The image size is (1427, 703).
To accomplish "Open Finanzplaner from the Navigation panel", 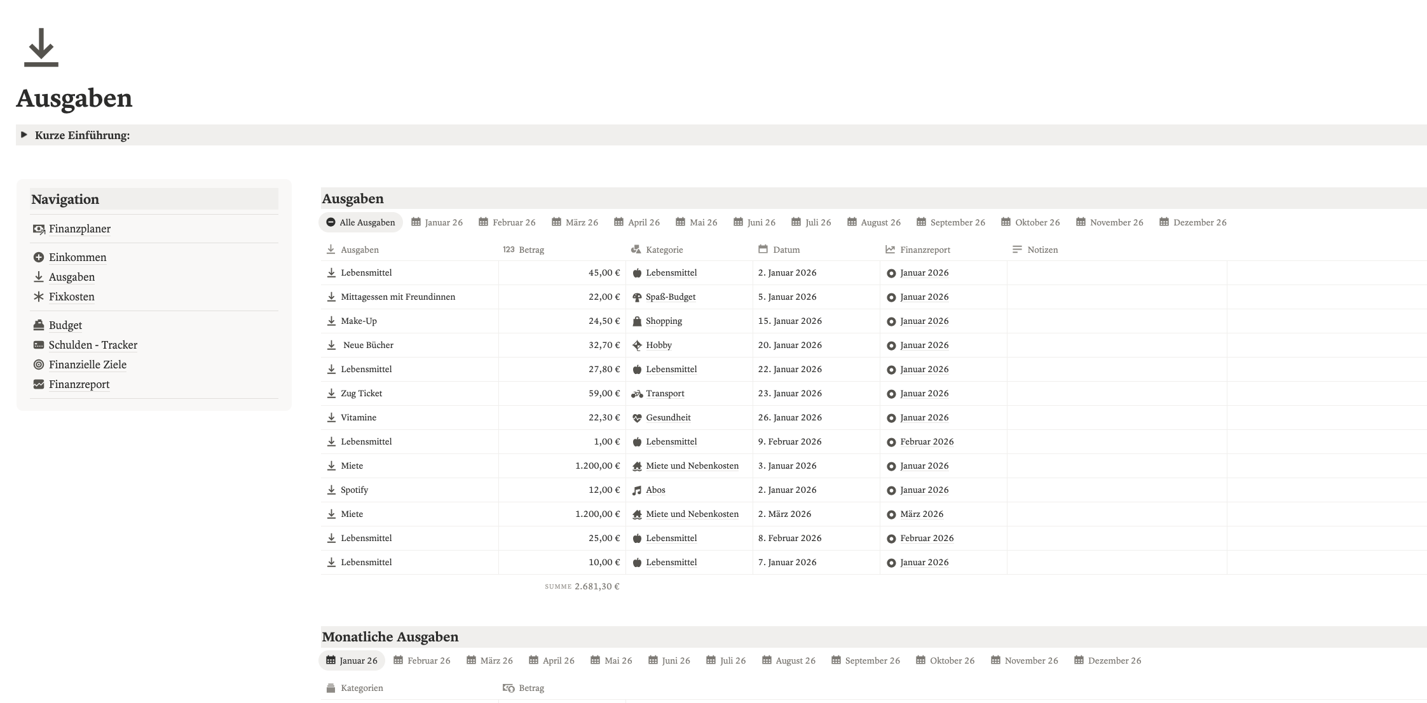I will point(79,229).
